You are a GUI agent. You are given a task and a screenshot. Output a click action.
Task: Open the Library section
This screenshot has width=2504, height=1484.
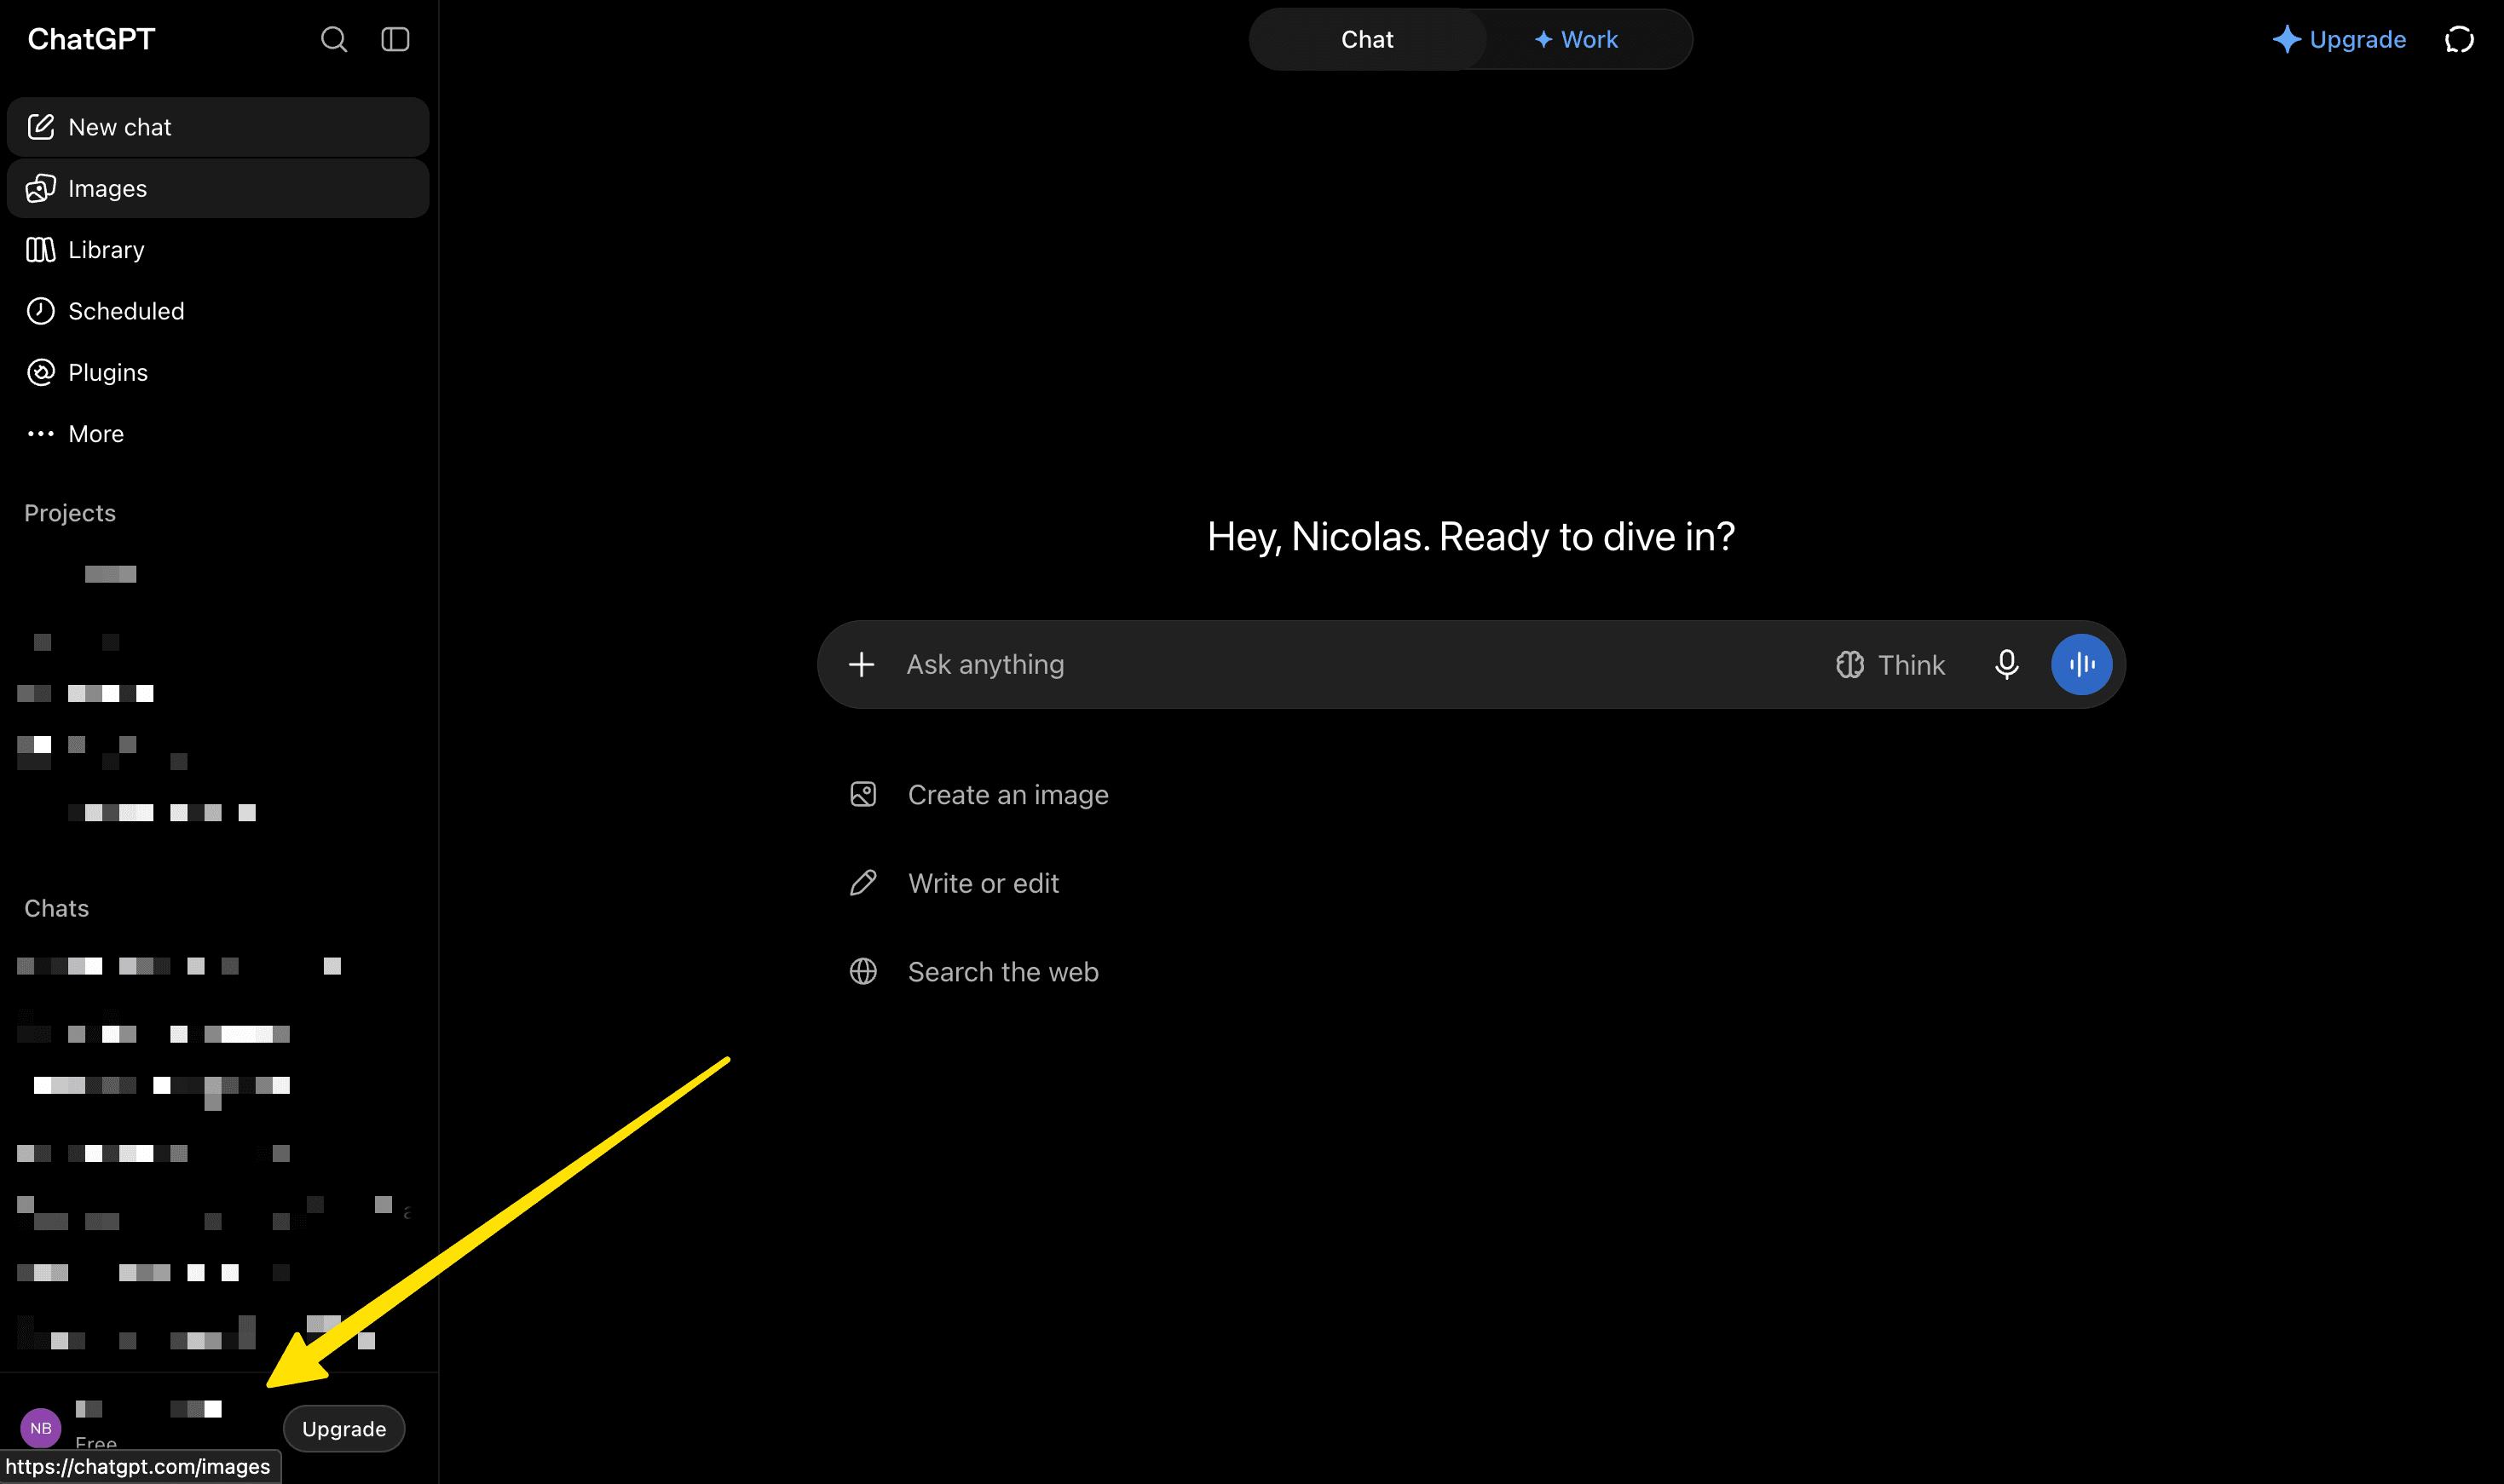(218, 250)
